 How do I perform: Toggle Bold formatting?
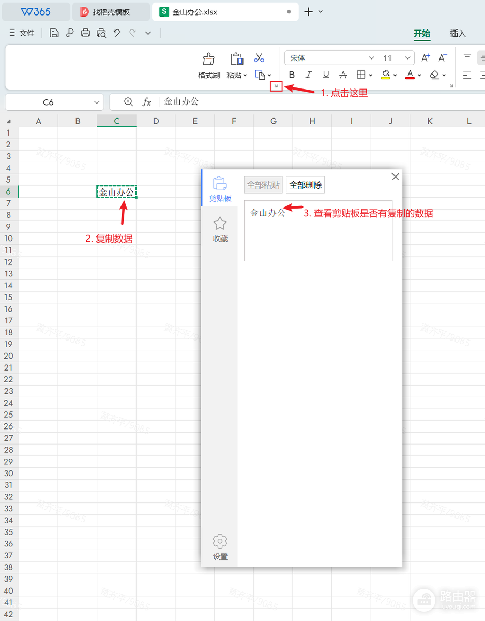292,75
